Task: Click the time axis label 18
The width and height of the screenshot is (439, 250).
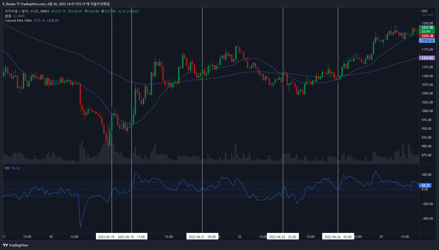Action: coord(51,237)
